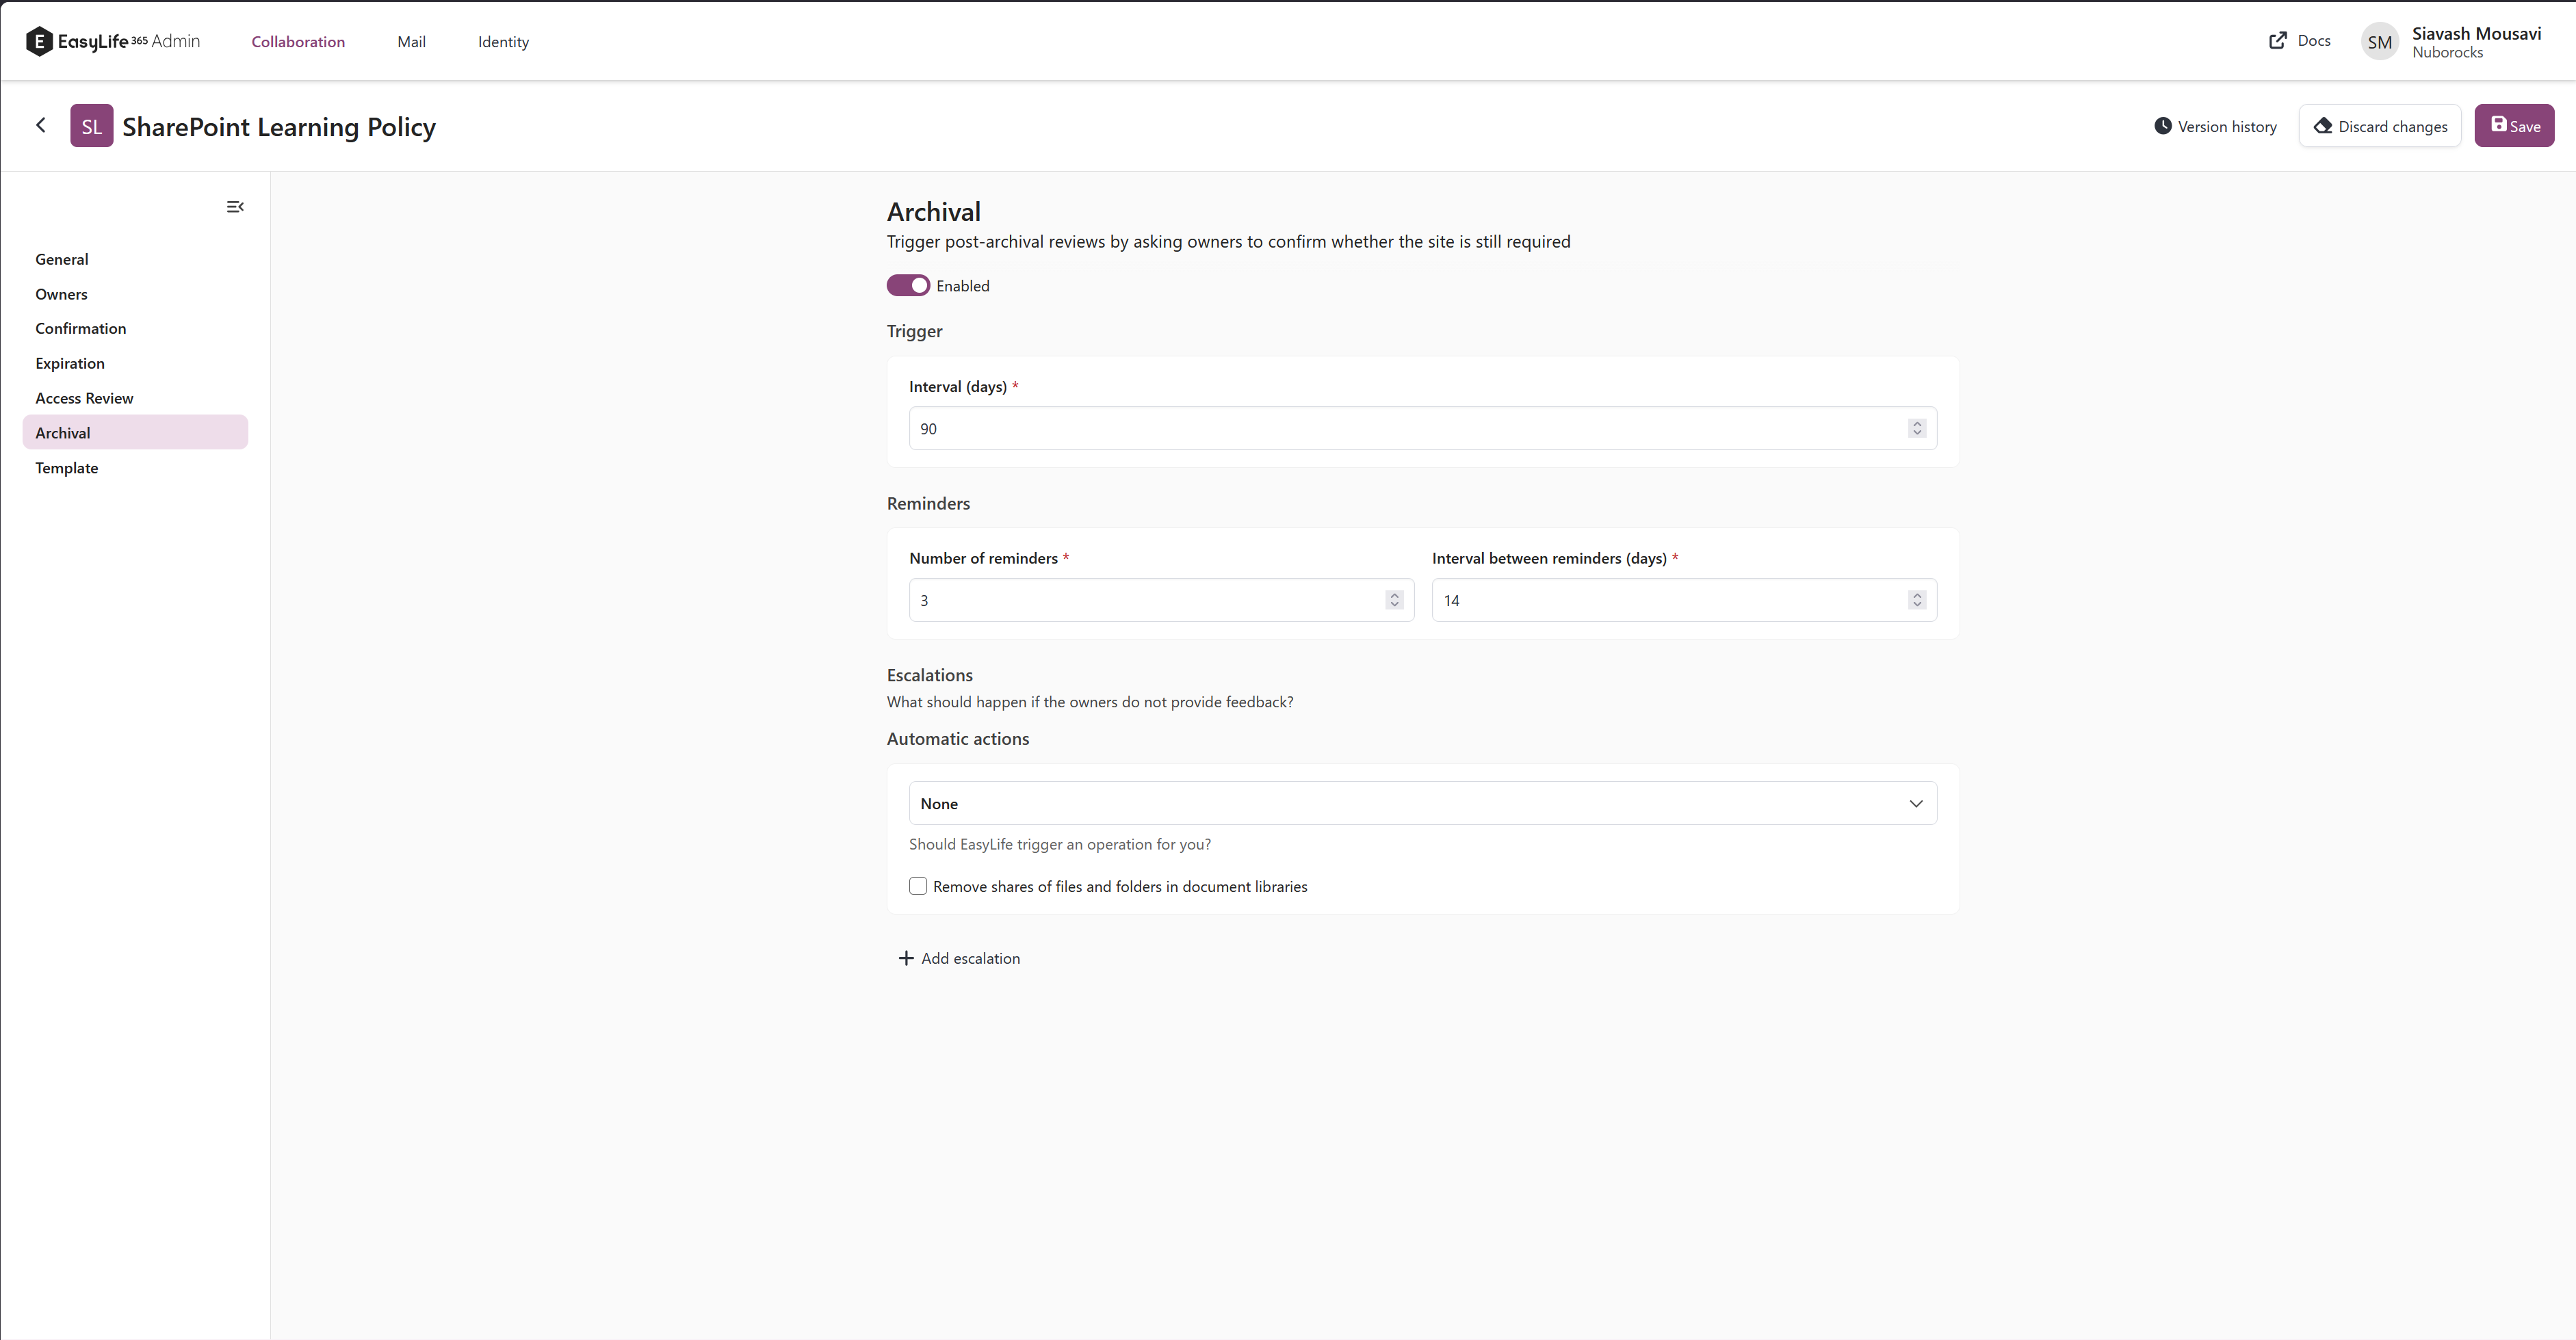Select General in the sidebar
2576x1340 pixels.
pos(135,259)
